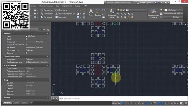Click the sign-in (Вход в службы) button

tap(145, 2)
